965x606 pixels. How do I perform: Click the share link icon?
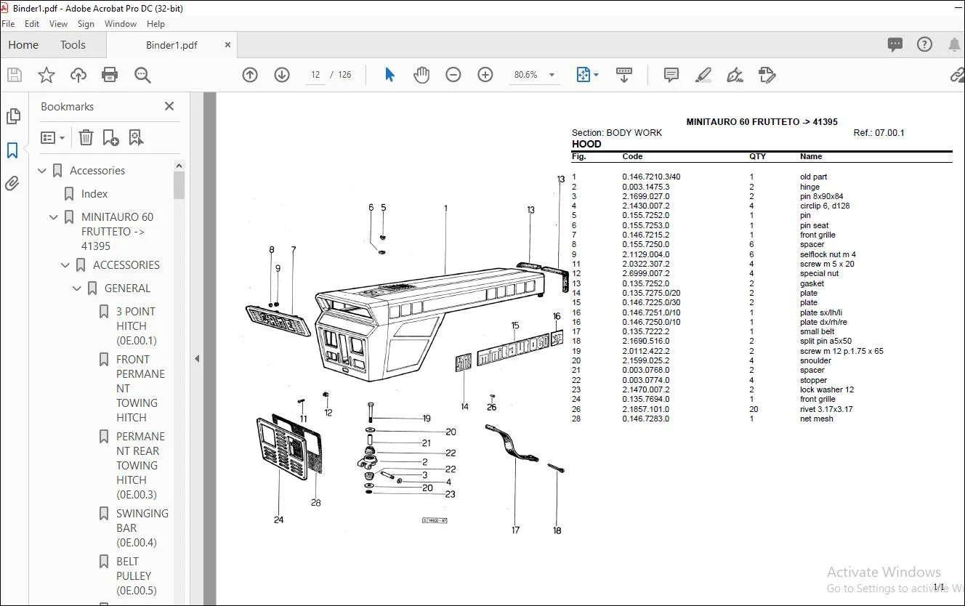point(958,75)
